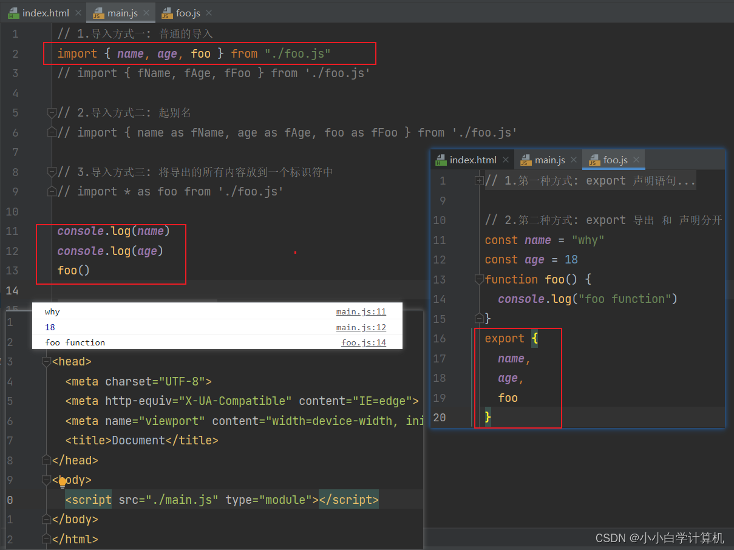Click the script src="./main.js" tag line
Viewport: 734px width, 550px height.
pyautogui.click(x=222, y=500)
